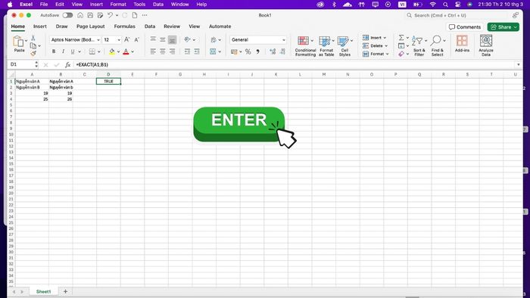The height and width of the screenshot is (298, 530).
Task: Apply the yellow fill color
Action: click(x=112, y=51)
